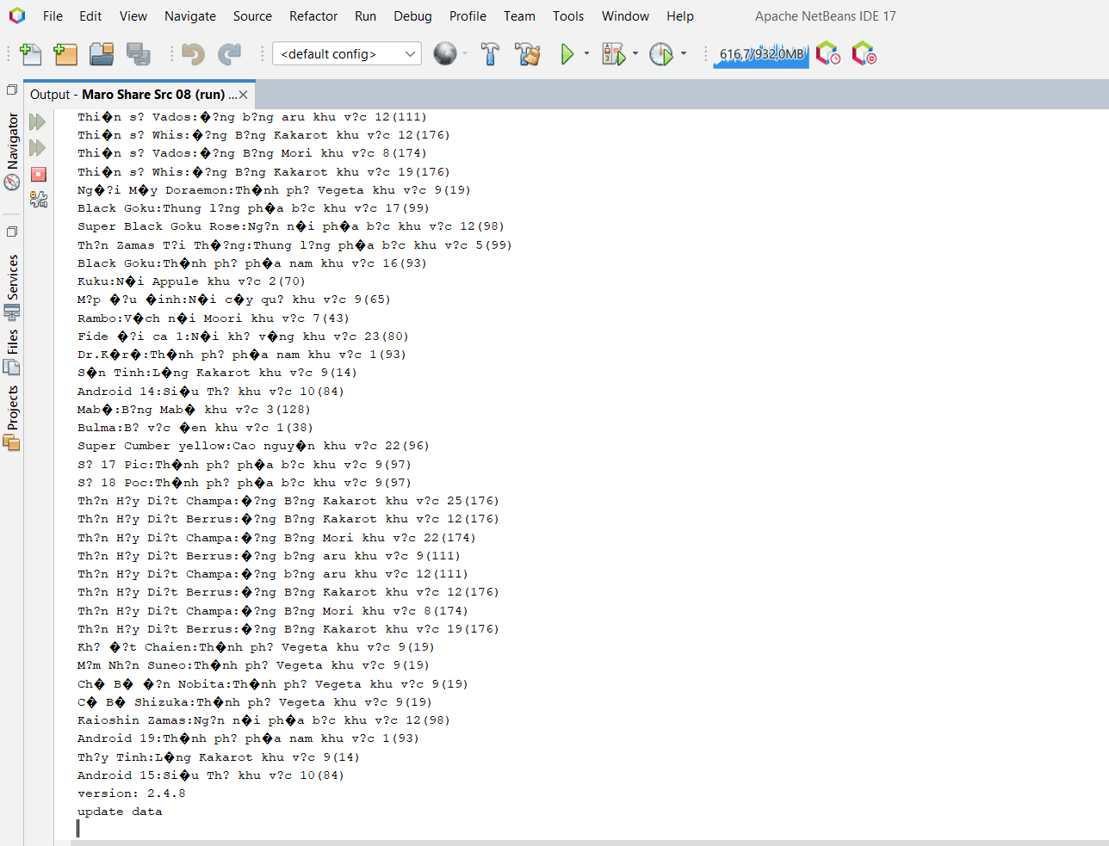
Task: Click the top Re-run icon in Output
Action: 38,122
